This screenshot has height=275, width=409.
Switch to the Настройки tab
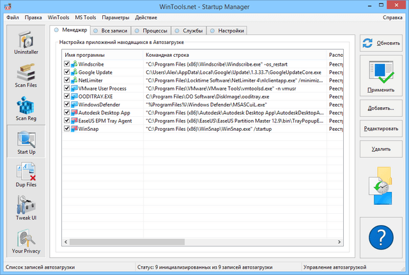(227, 31)
